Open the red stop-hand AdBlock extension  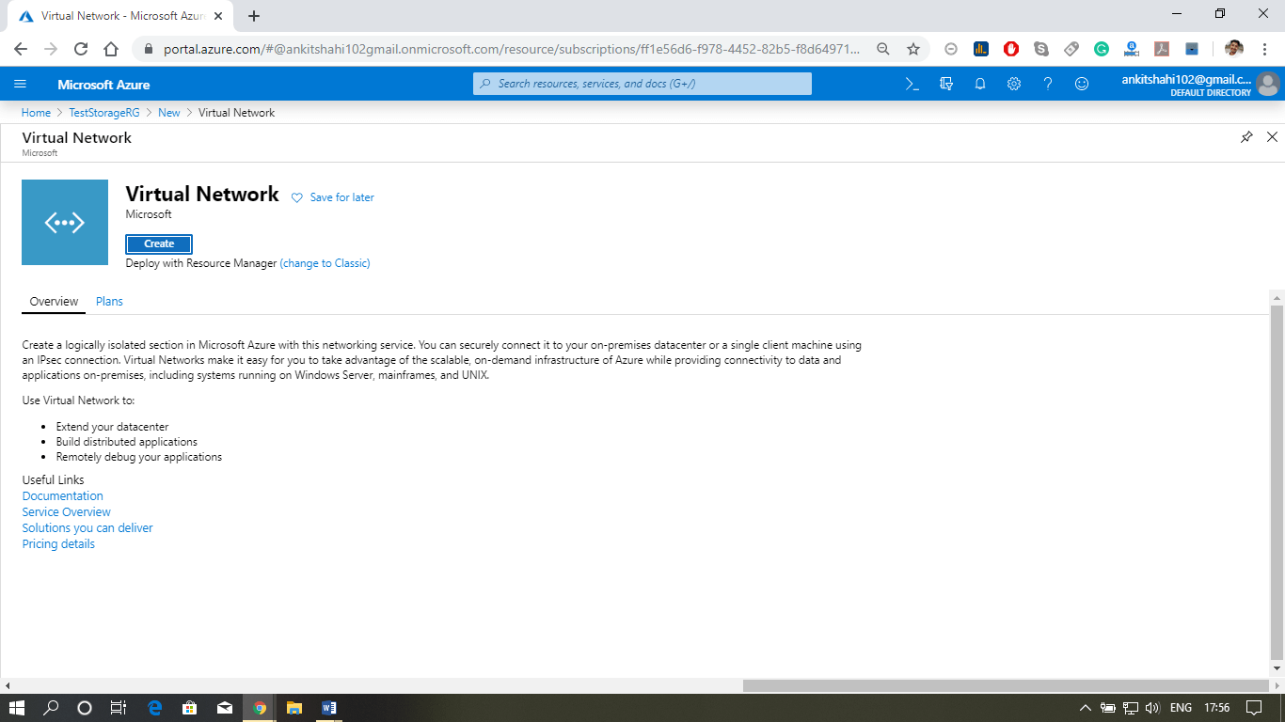point(1011,49)
